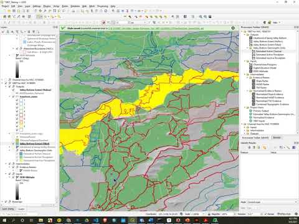The width and height of the screenshot is (299, 224).
Task: Uncheck class 1 checkbox in layer legend
Action: click(17, 100)
